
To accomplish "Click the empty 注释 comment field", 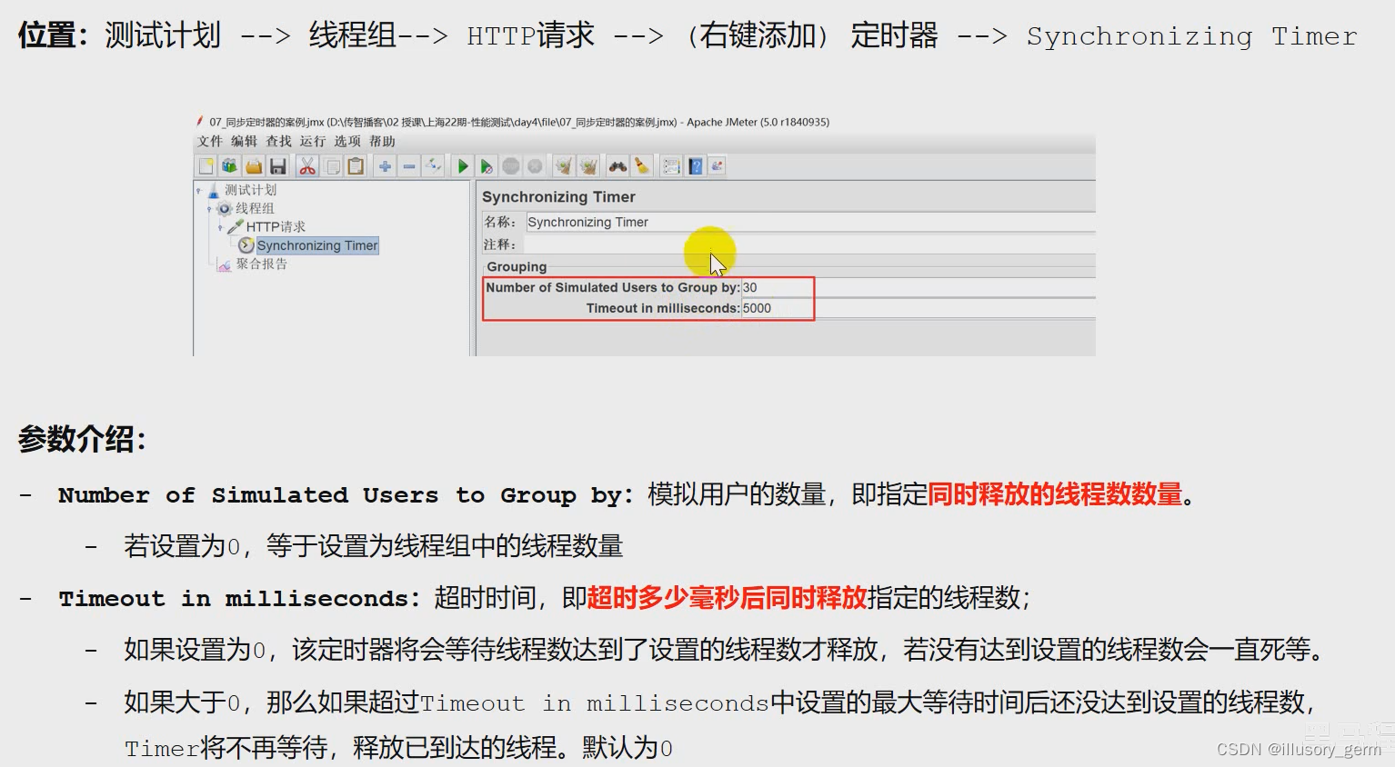I will (x=809, y=244).
